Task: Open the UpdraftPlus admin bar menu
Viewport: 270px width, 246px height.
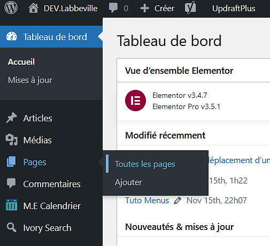Action: tap(234, 9)
